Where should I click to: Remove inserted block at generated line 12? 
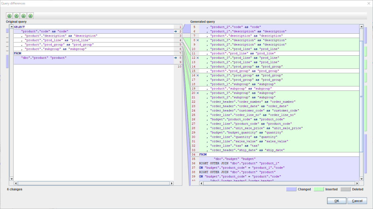tap(198, 58)
